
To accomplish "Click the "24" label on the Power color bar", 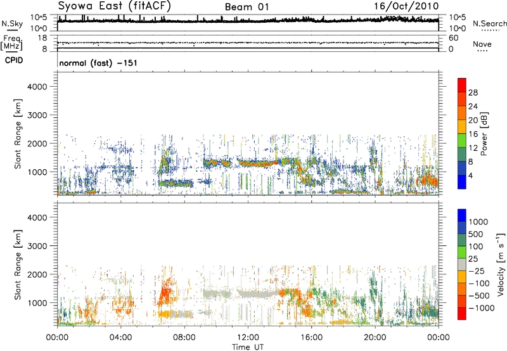I will click(x=473, y=106).
